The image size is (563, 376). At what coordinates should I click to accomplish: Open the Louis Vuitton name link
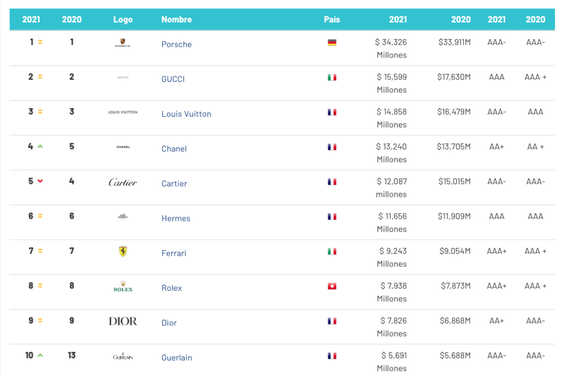click(x=186, y=114)
